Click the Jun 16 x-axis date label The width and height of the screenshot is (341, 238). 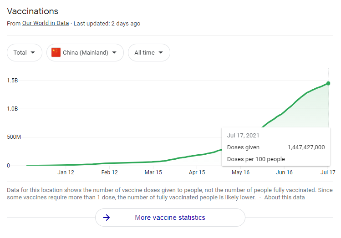tap(284, 172)
